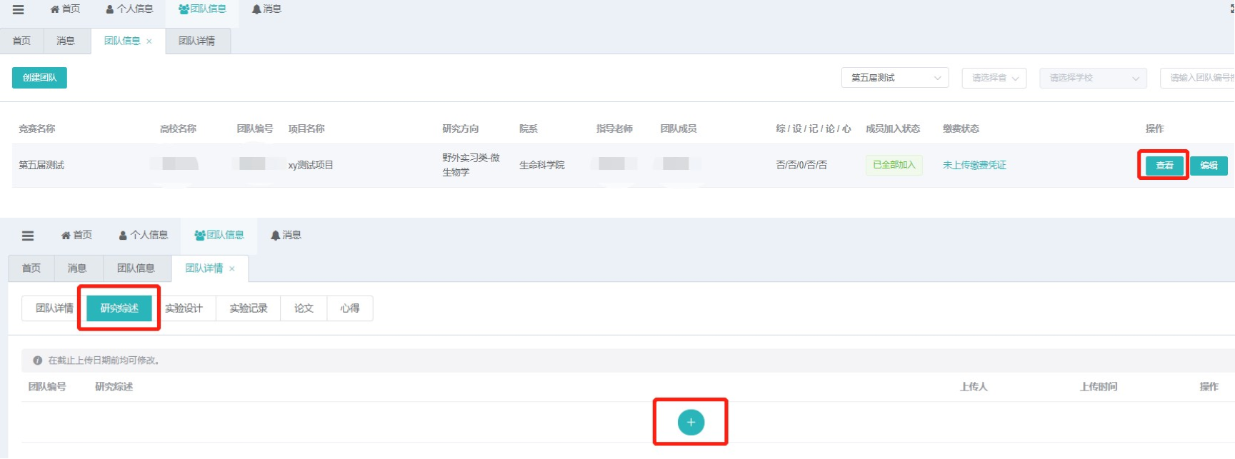The image size is (1235, 459).
Task: Click the hamburger menu icon in bottom panel
Action: coord(28,236)
